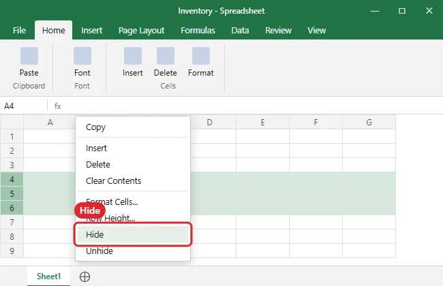The height and width of the screenshot is (286, 443).
Task: Select column G header
Action: [x=369, y=123]
